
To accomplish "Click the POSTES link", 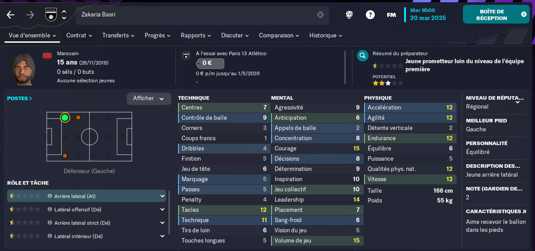I will coord(20,98).
